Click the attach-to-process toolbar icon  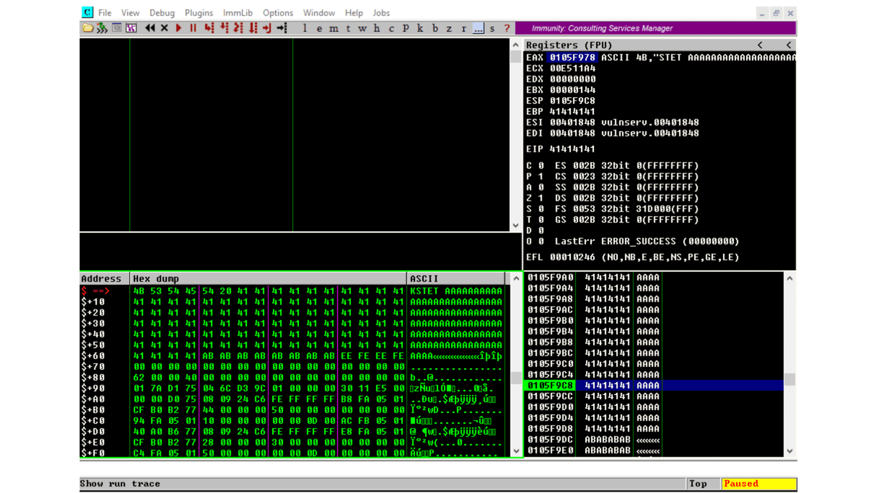tap(102, 28)
